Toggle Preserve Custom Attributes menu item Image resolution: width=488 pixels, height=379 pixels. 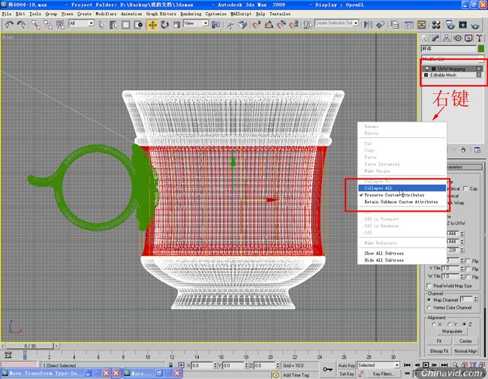click(x=402, y=195)
